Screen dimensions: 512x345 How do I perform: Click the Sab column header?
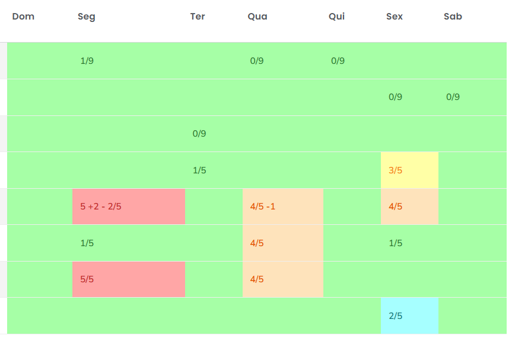pyautogui.click(x=453, y=17)
